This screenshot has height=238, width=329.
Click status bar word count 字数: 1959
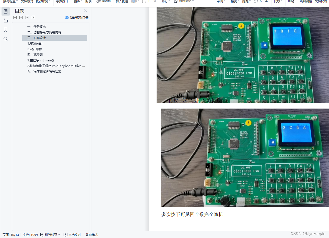click(30, 235)
